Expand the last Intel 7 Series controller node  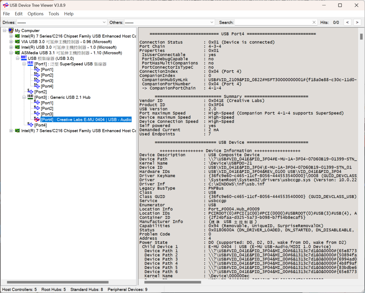11,131
